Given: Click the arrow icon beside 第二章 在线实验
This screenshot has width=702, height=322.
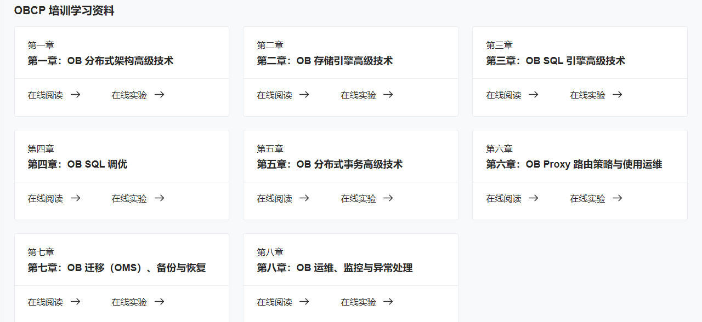Looking at the screenshot, I should click(x=388, y=94).
